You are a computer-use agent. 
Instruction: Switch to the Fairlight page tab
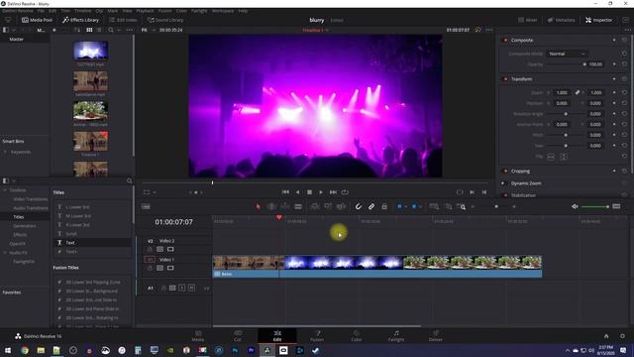tap(396, 336)
